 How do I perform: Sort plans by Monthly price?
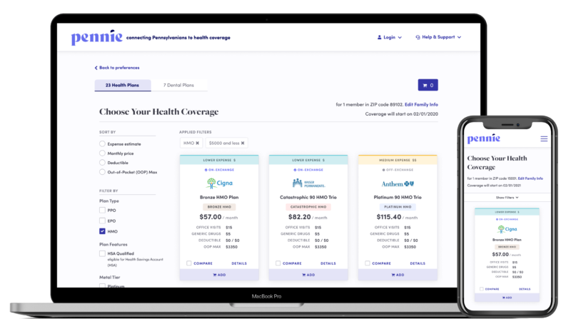point(102,153)
